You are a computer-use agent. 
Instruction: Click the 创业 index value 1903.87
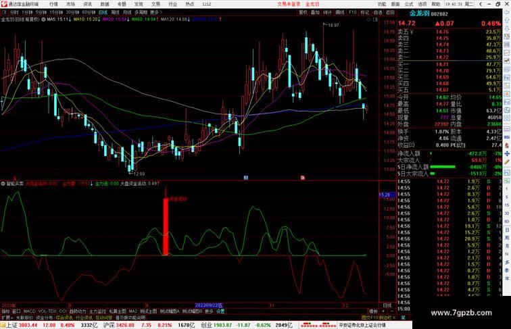(x=224, y=325)
